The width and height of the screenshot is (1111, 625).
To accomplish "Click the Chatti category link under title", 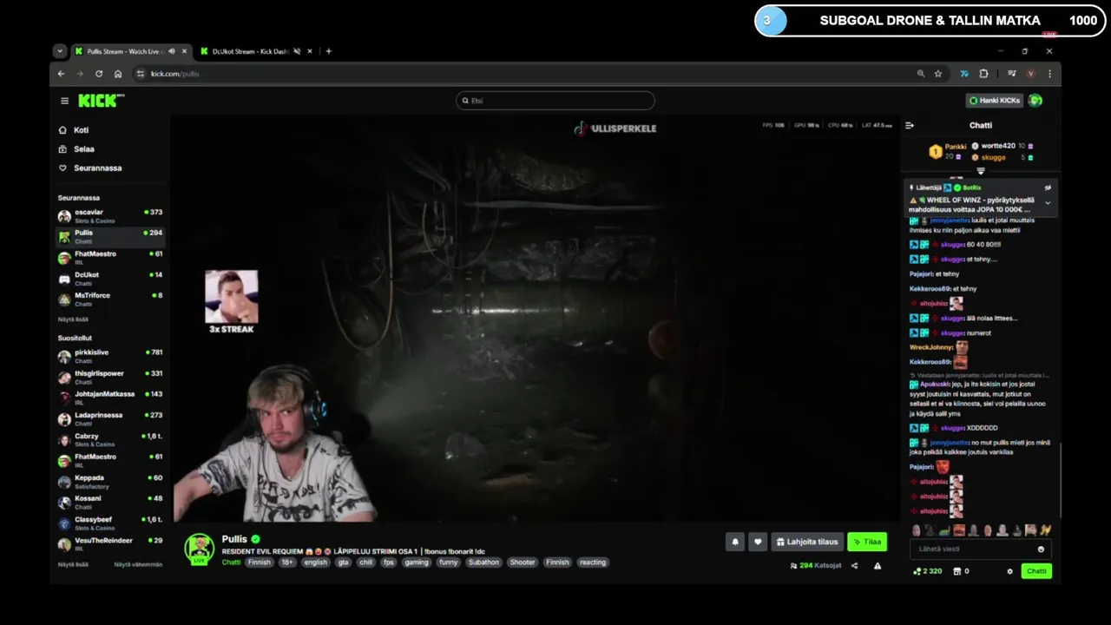I will tap(231, 562).
